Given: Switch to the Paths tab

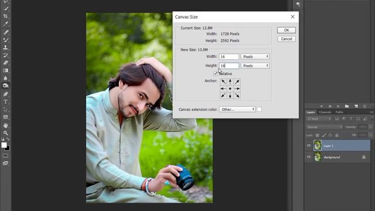Looking at the screenshot, I should click(x=339, y=112).
